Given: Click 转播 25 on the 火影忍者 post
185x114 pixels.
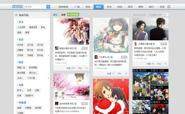Looking at the screenshot, I should (150, 64).
